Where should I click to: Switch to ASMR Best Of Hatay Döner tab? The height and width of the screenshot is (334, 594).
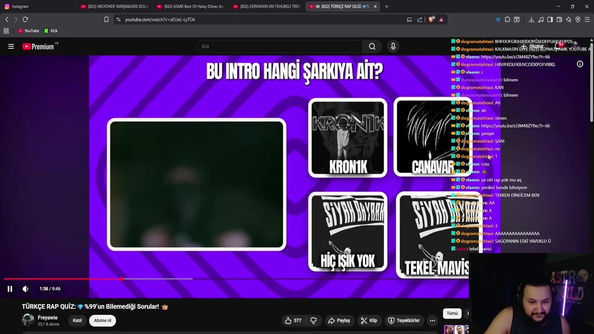tap(191, 6)
